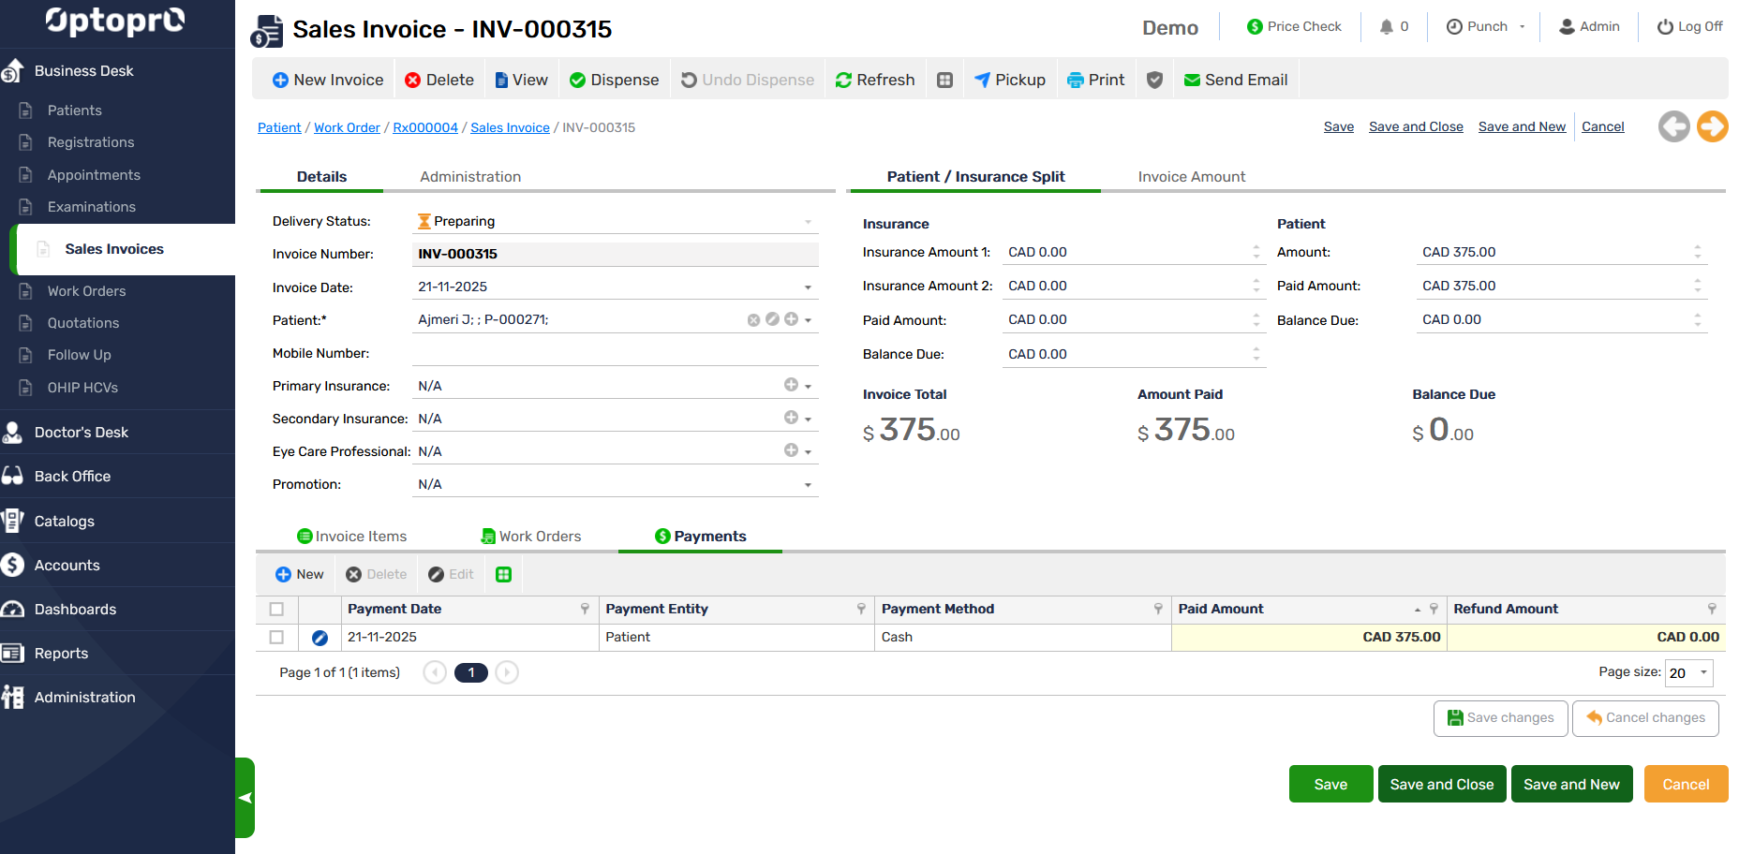1739x854 pixels.
Task: Click green grid icon in payments toolbar
Action: point(503,575)
